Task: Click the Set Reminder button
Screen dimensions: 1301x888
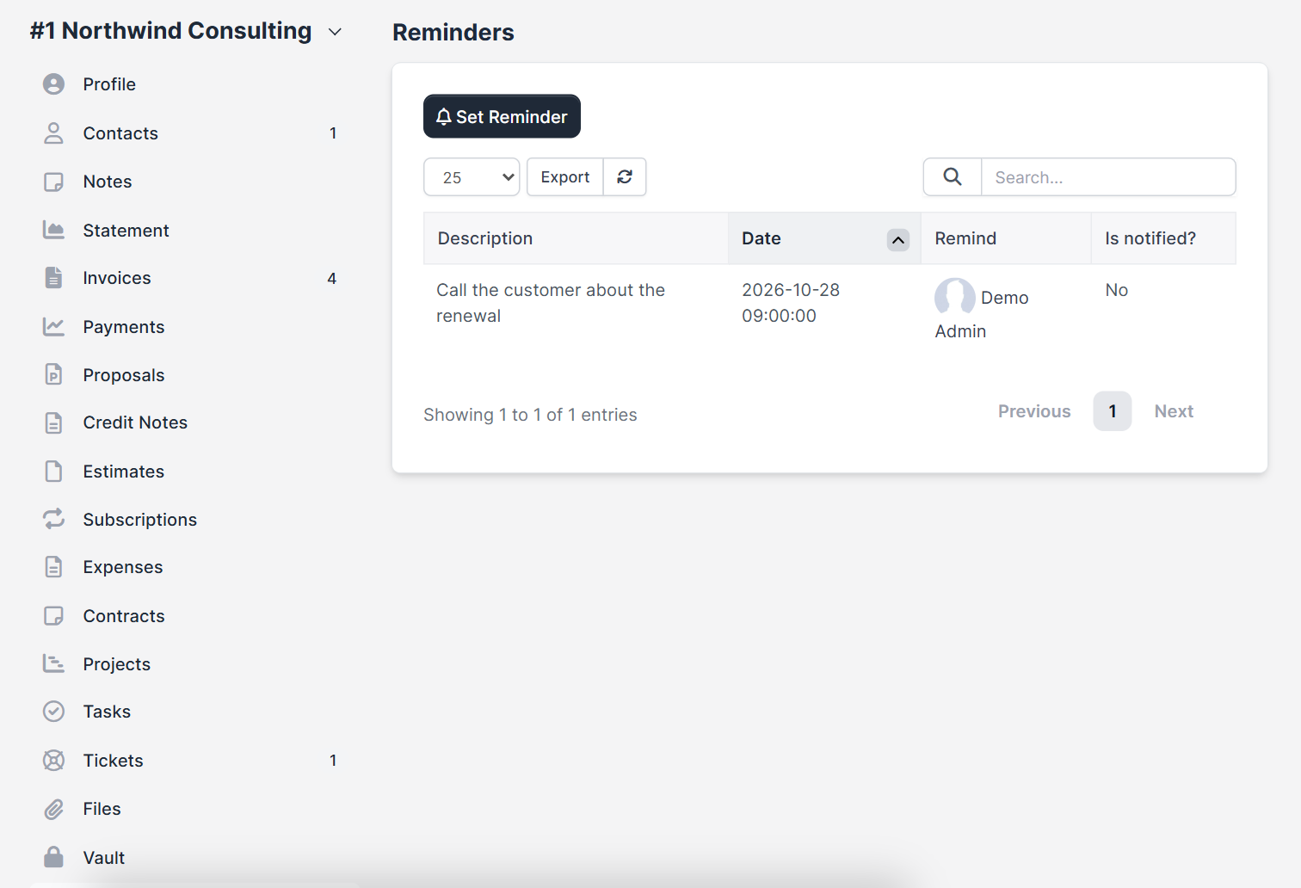Action: click(502, 116)
